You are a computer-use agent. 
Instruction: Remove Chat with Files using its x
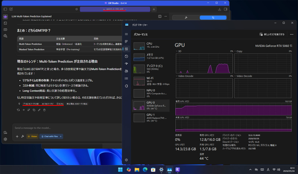[61, 136]
